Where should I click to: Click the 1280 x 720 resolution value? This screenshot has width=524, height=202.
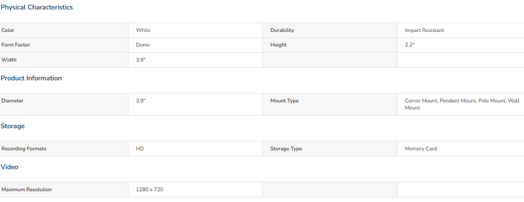(x=150, y=190)
